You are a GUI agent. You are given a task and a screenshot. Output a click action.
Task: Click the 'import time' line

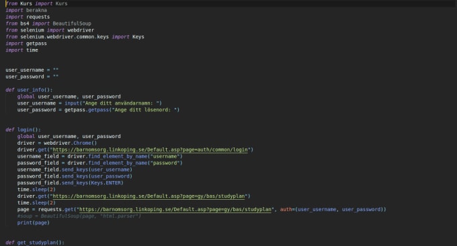(22, 50)
